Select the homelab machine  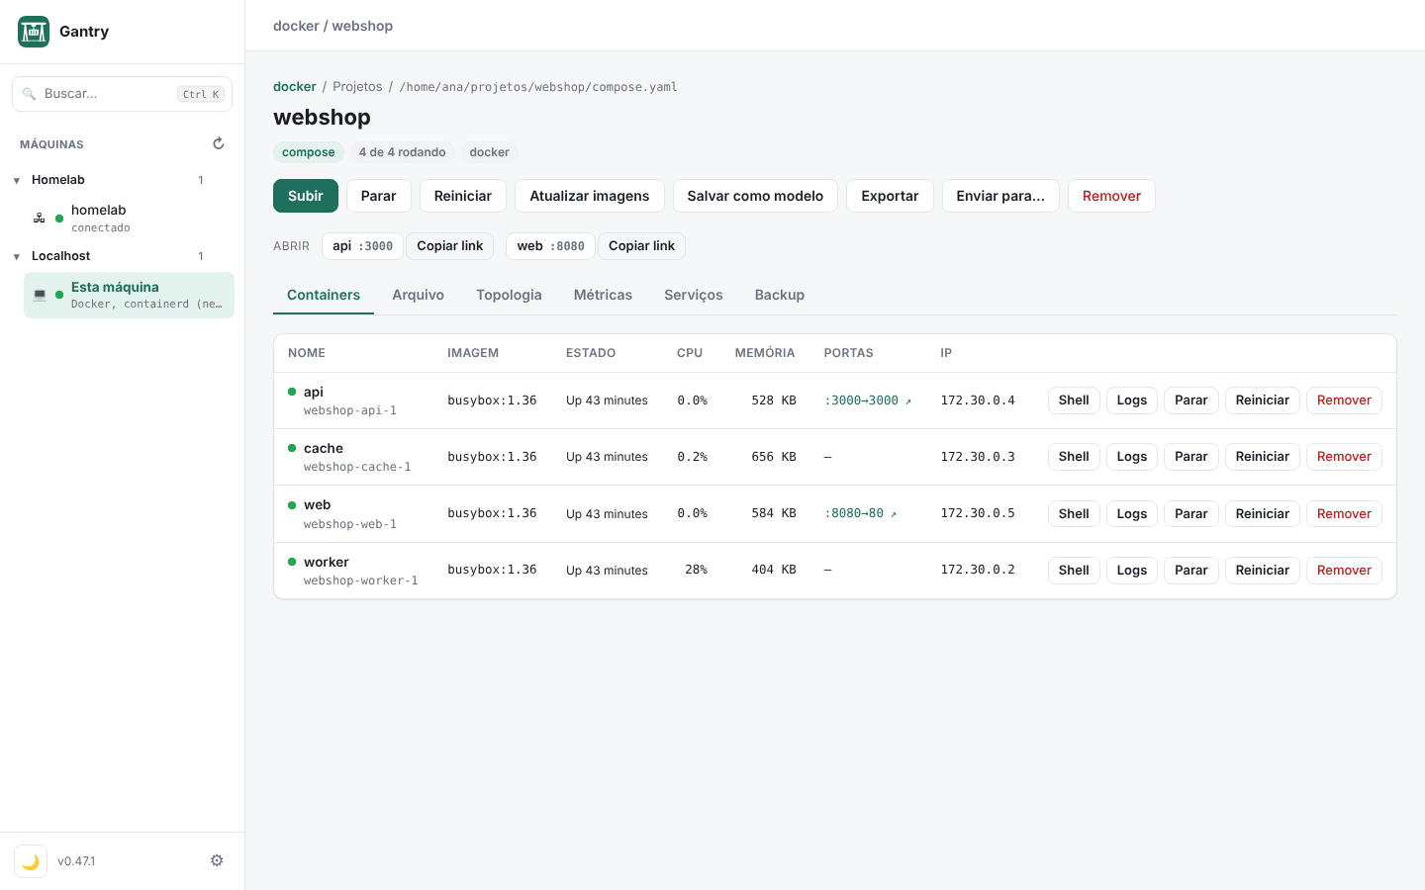[129, 218]
